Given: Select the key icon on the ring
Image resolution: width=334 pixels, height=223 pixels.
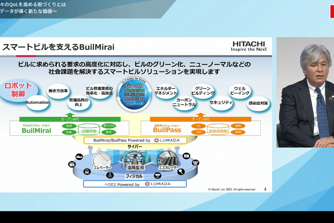Looking at the screenshot, I should (181, 171).
